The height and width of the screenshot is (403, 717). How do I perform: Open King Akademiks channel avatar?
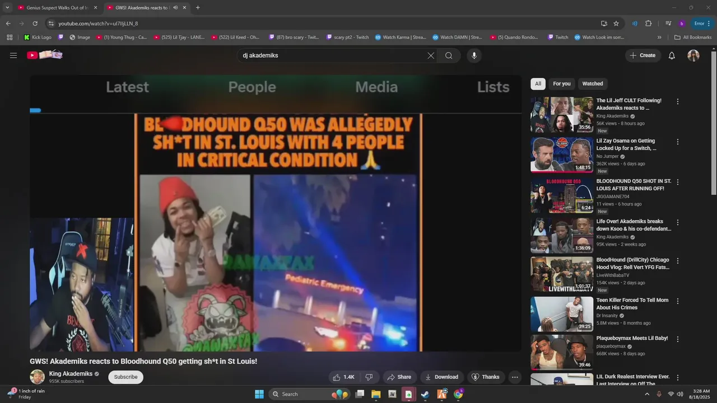click(38, 377)
